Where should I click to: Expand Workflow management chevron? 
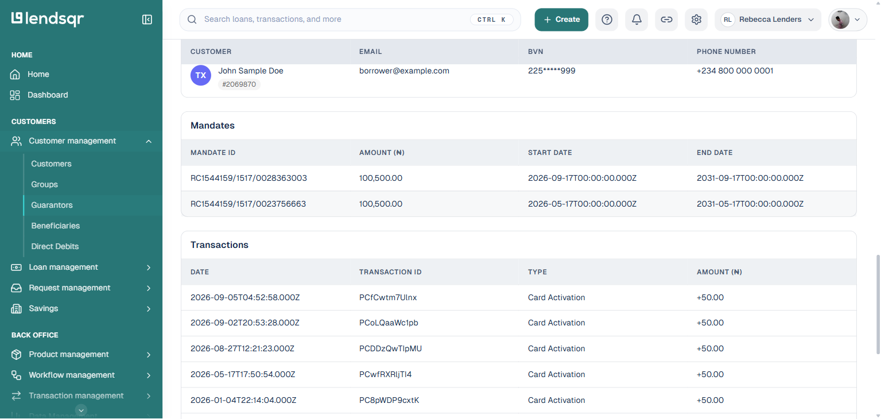149,375
